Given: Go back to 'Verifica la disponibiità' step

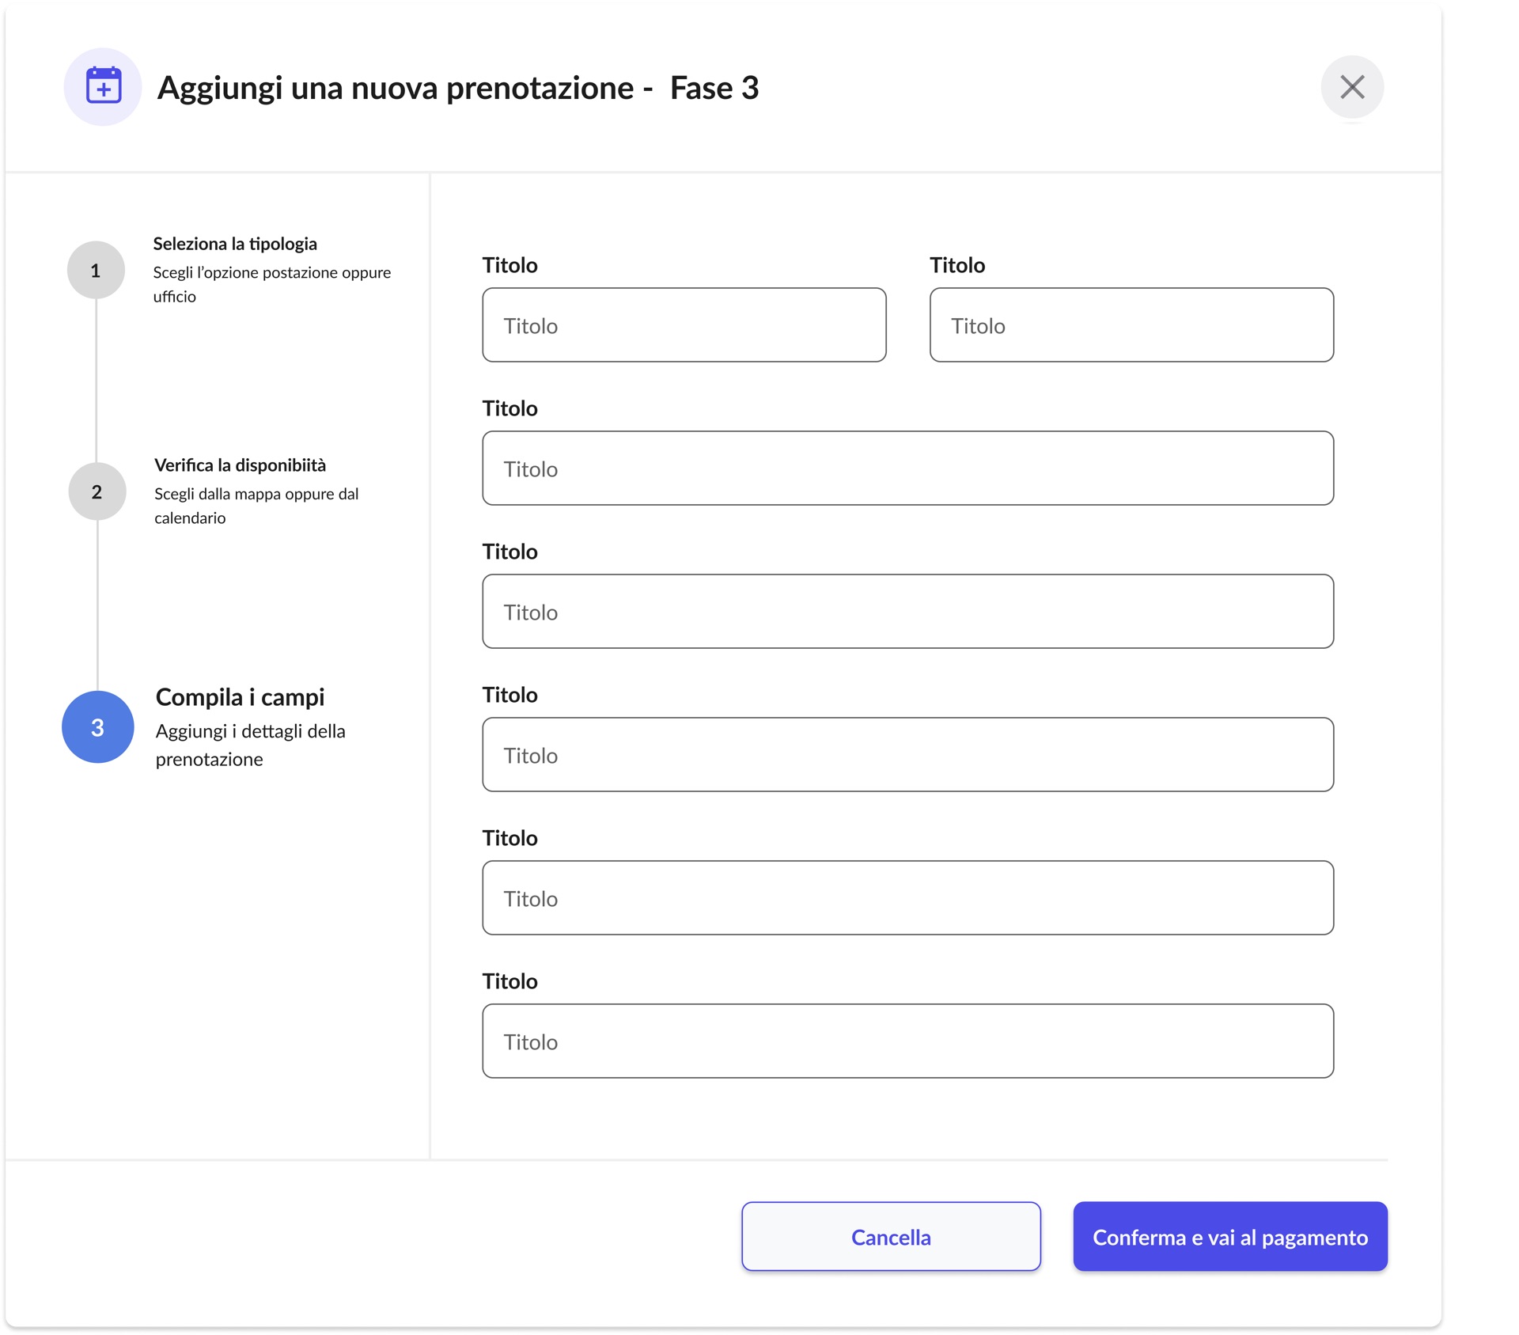Looking at the screenshot, I should coord(240,465).
